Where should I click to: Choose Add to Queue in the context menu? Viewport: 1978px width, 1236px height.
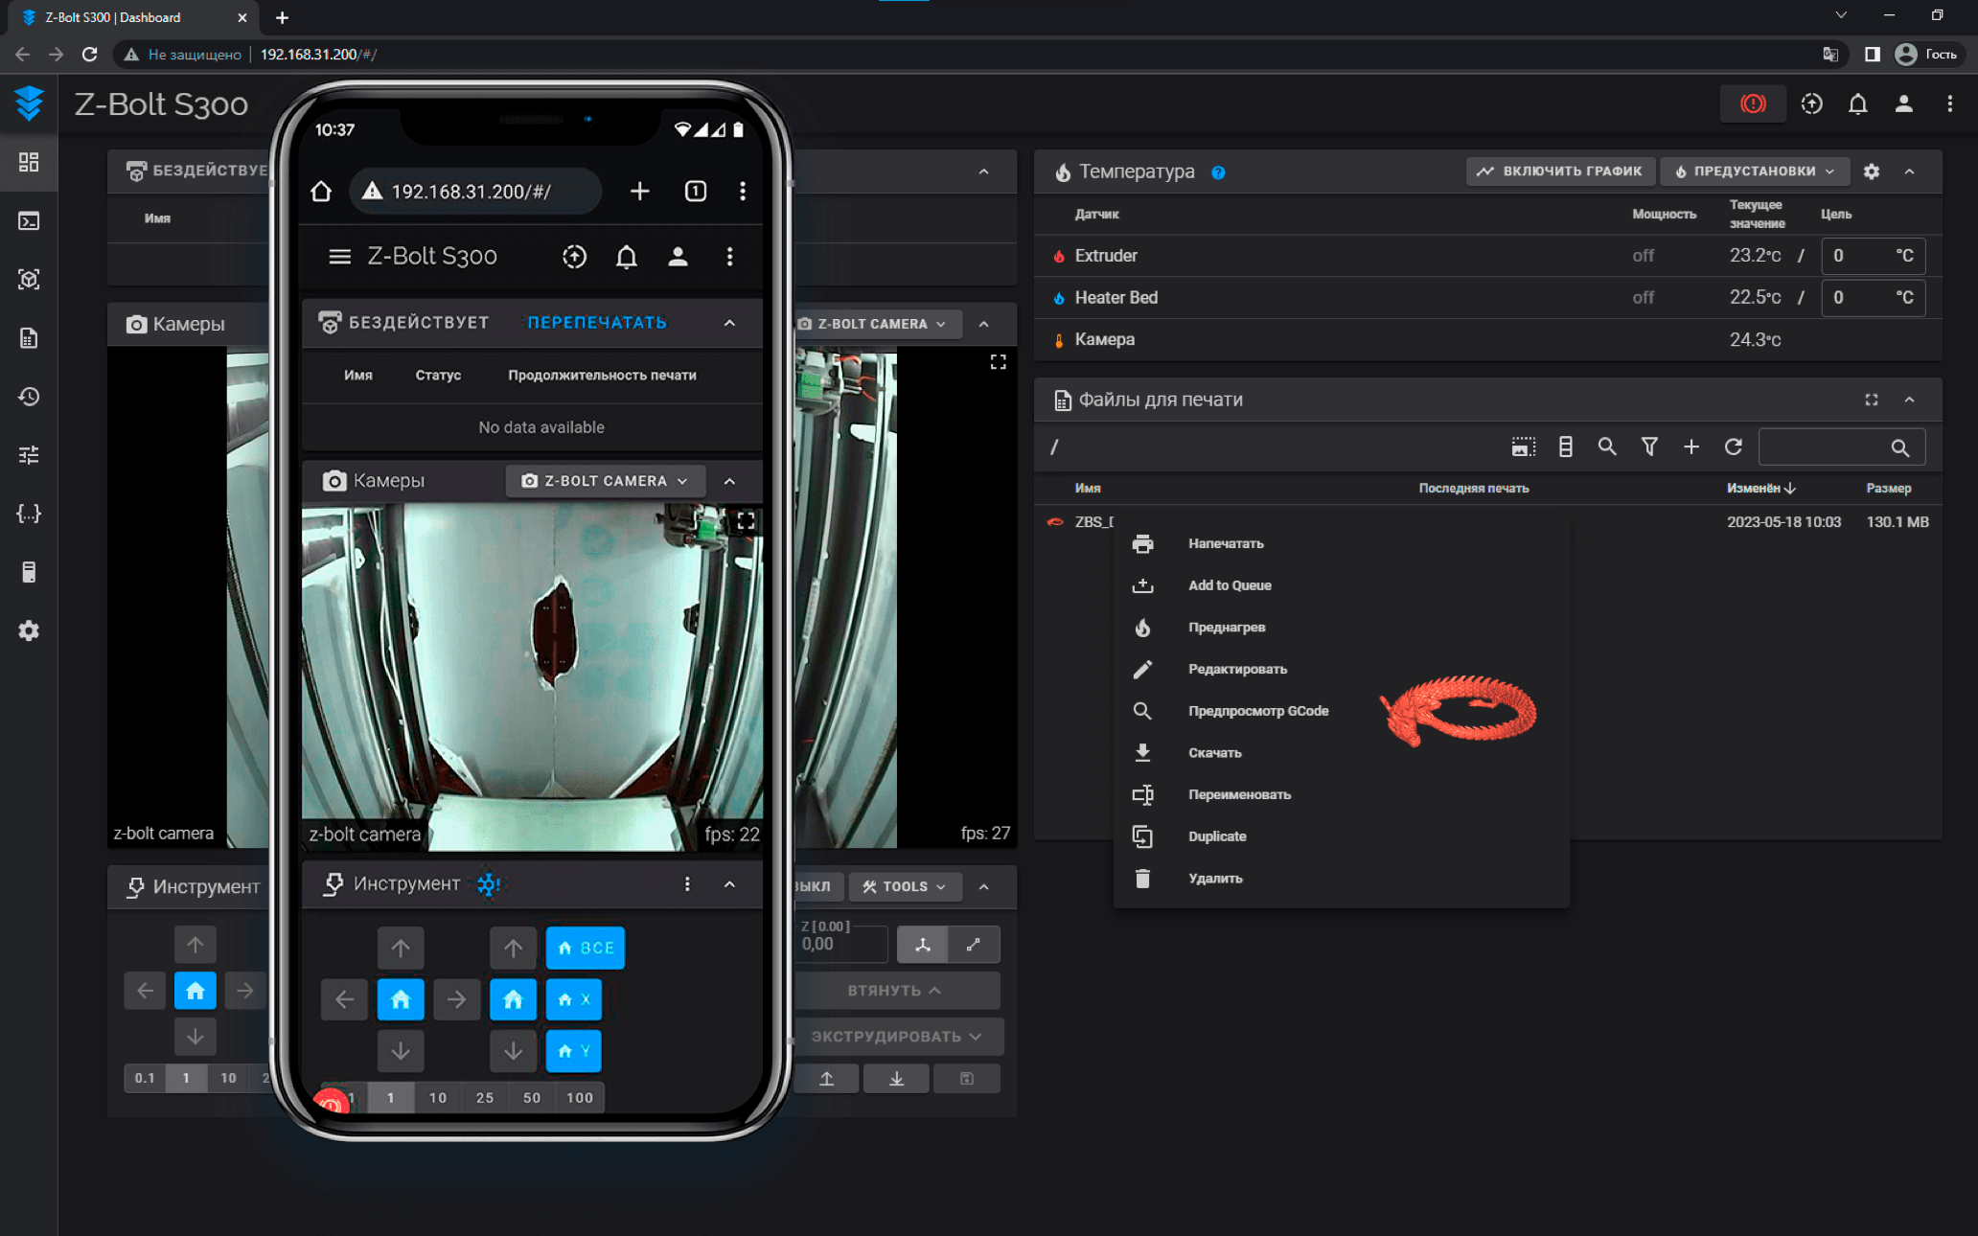(x=1341, y=585)
